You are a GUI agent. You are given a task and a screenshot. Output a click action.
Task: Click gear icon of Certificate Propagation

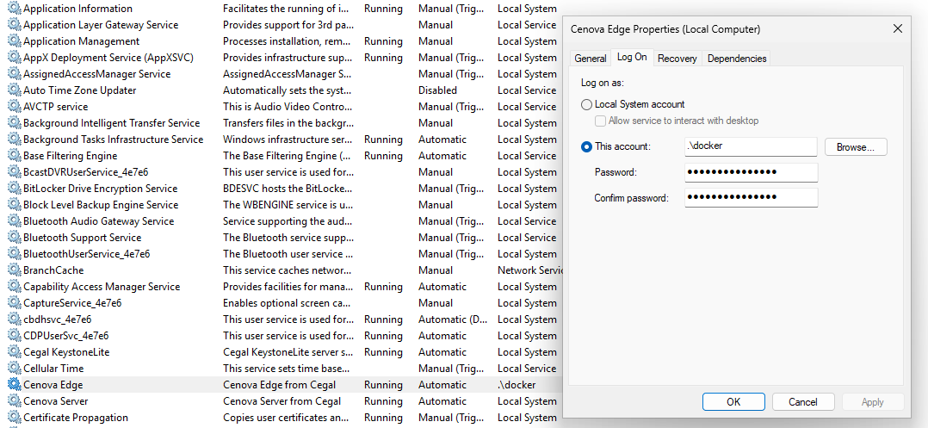point(14,418)
